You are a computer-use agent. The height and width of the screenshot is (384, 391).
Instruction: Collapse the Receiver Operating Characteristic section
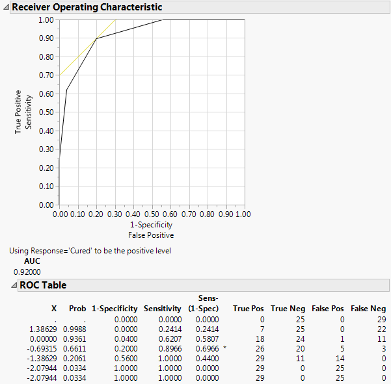point(6,7)
